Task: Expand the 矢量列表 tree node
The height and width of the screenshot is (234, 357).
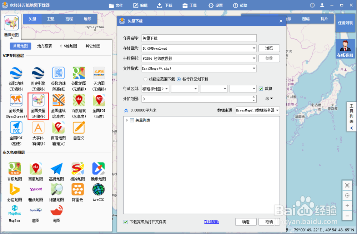Action: (x=127, y=120)
